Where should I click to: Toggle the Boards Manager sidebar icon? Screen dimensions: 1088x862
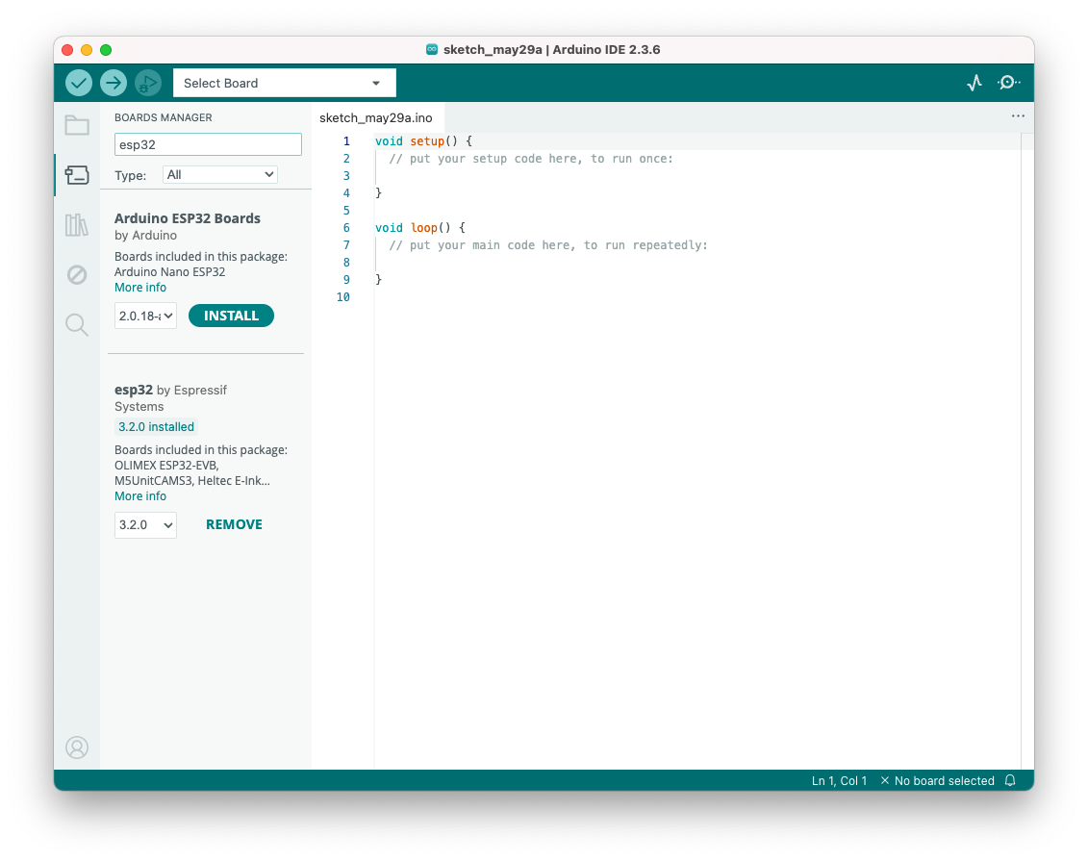click(x=77, y=175)
